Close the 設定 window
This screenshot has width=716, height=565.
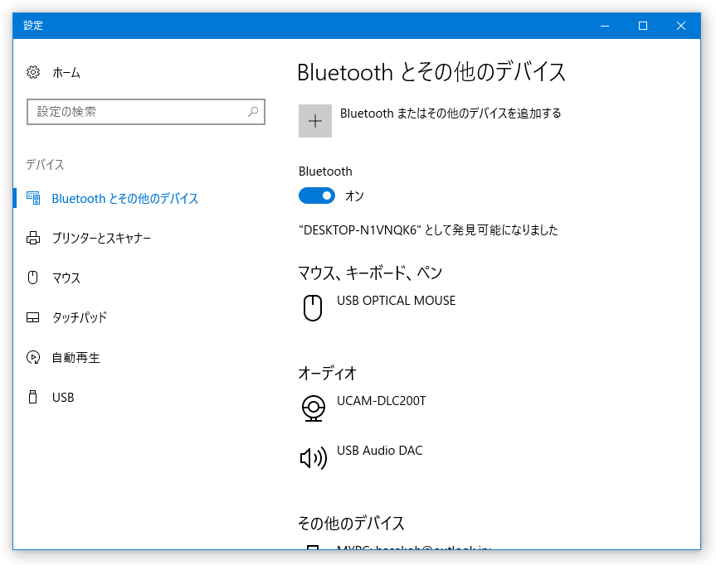(681, 26)
